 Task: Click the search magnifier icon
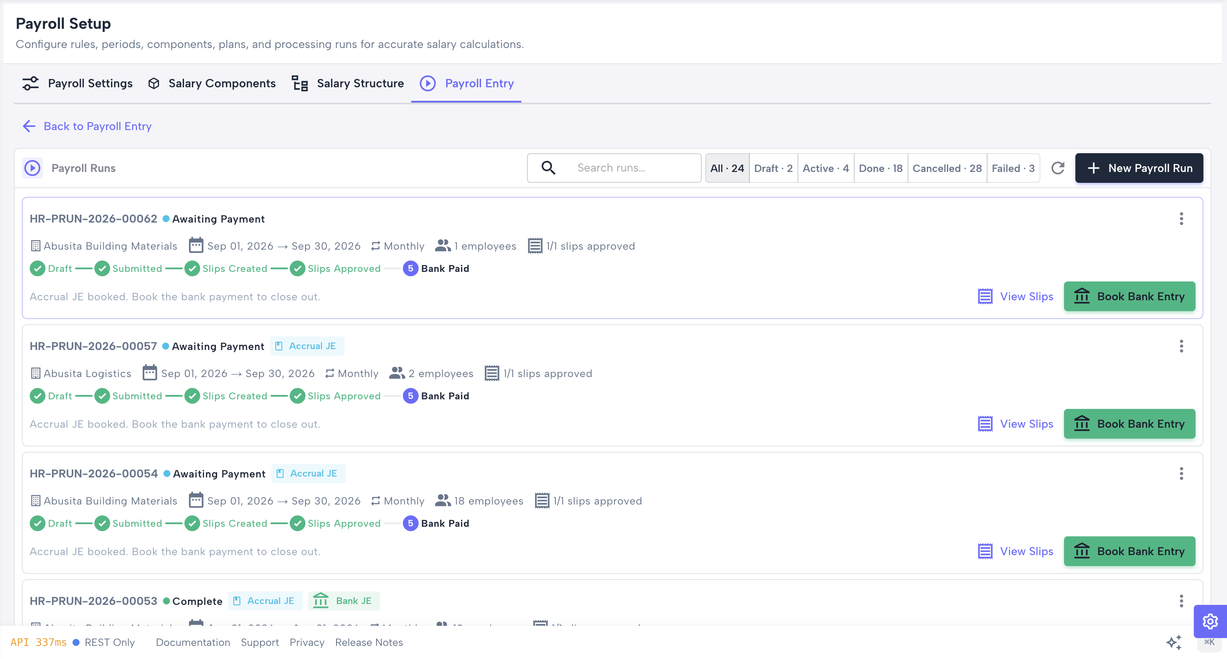(x=548, y=168)
